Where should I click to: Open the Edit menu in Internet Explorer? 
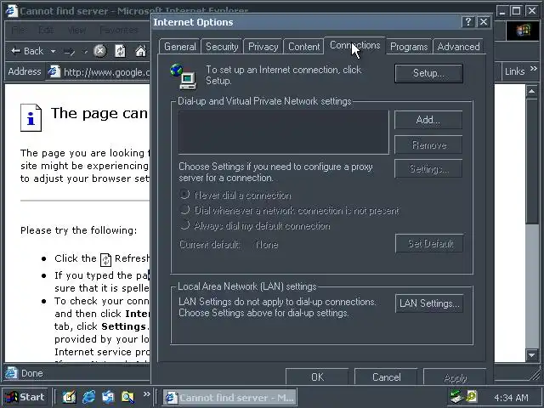(x=46, y=31)
